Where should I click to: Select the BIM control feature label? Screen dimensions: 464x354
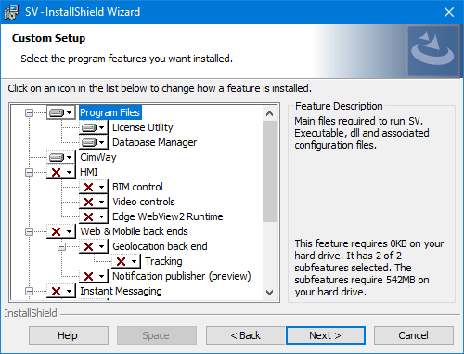tap(137, 187)
